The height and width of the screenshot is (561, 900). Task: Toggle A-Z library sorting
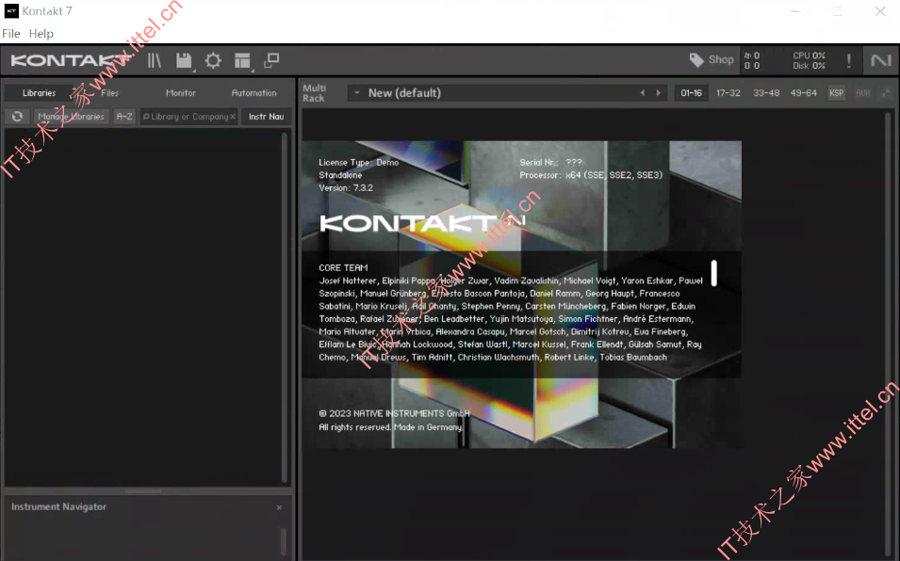coord(124,117)
